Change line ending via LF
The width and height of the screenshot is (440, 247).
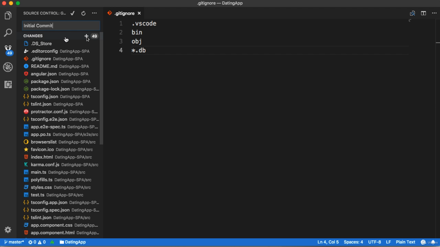pos(389,242)
